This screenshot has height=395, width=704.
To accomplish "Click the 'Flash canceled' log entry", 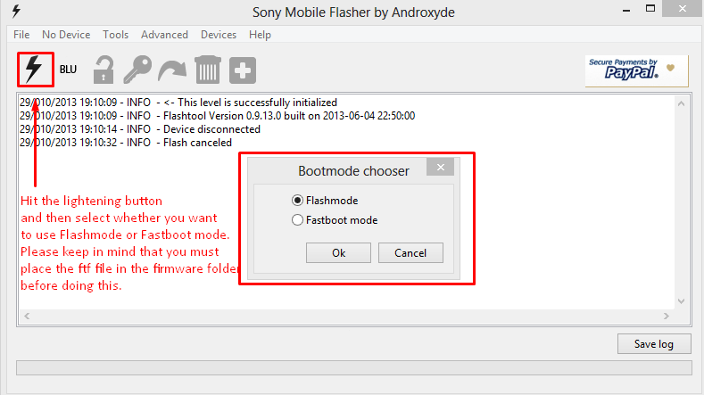I will (x=126, y=143).
